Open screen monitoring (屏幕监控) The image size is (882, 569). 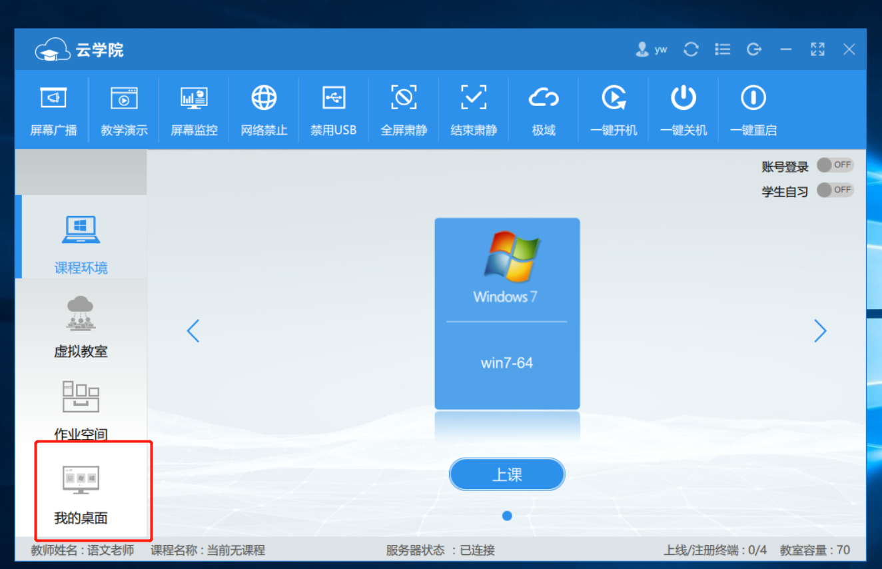(194, 110)
